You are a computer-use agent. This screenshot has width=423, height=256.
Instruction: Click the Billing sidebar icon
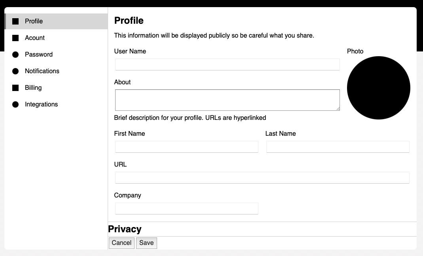point(15,87)
